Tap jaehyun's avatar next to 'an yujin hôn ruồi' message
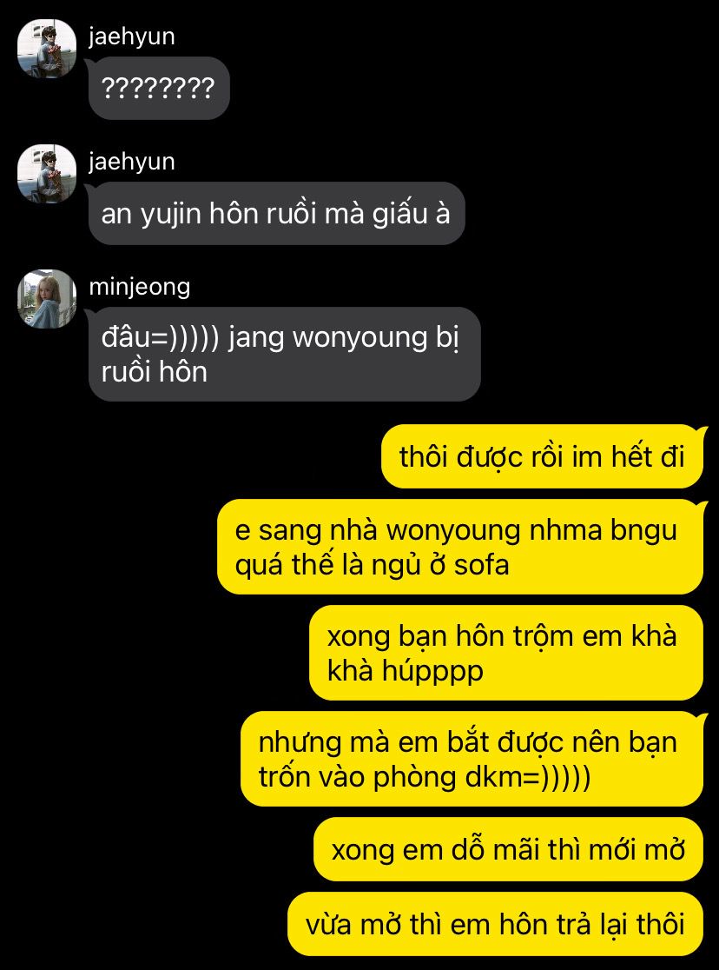Image resolution: width=719 pixels, height=970 pixels. (x=46, y=173)
